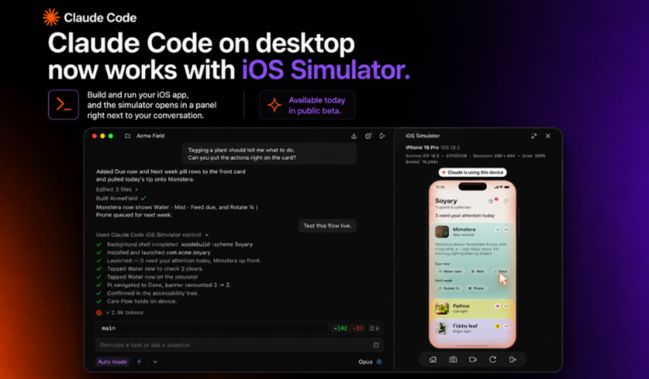
Task: Click the main branch field
Action: (212, 328)
